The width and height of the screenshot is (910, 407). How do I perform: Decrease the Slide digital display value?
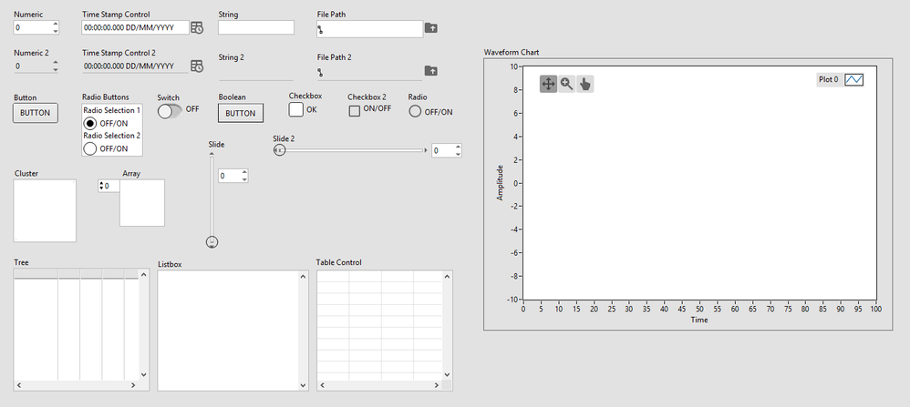coord(244,179)
